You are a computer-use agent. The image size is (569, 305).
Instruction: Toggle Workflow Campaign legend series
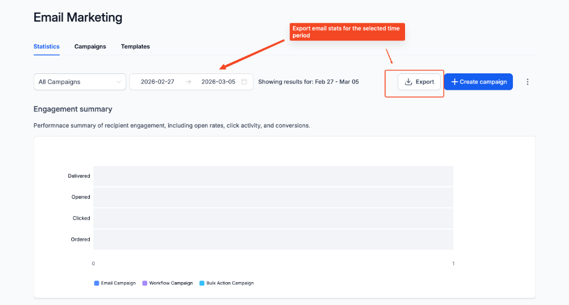pos(168,283)
